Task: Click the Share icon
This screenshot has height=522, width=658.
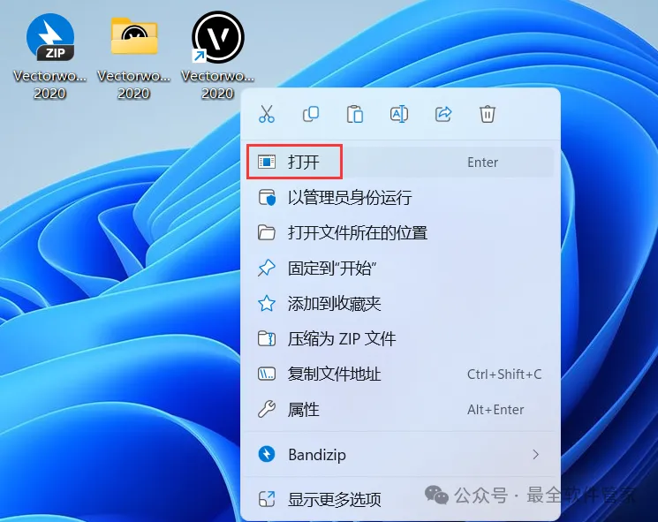Action: pyautogui.click(x=443, y=114)
